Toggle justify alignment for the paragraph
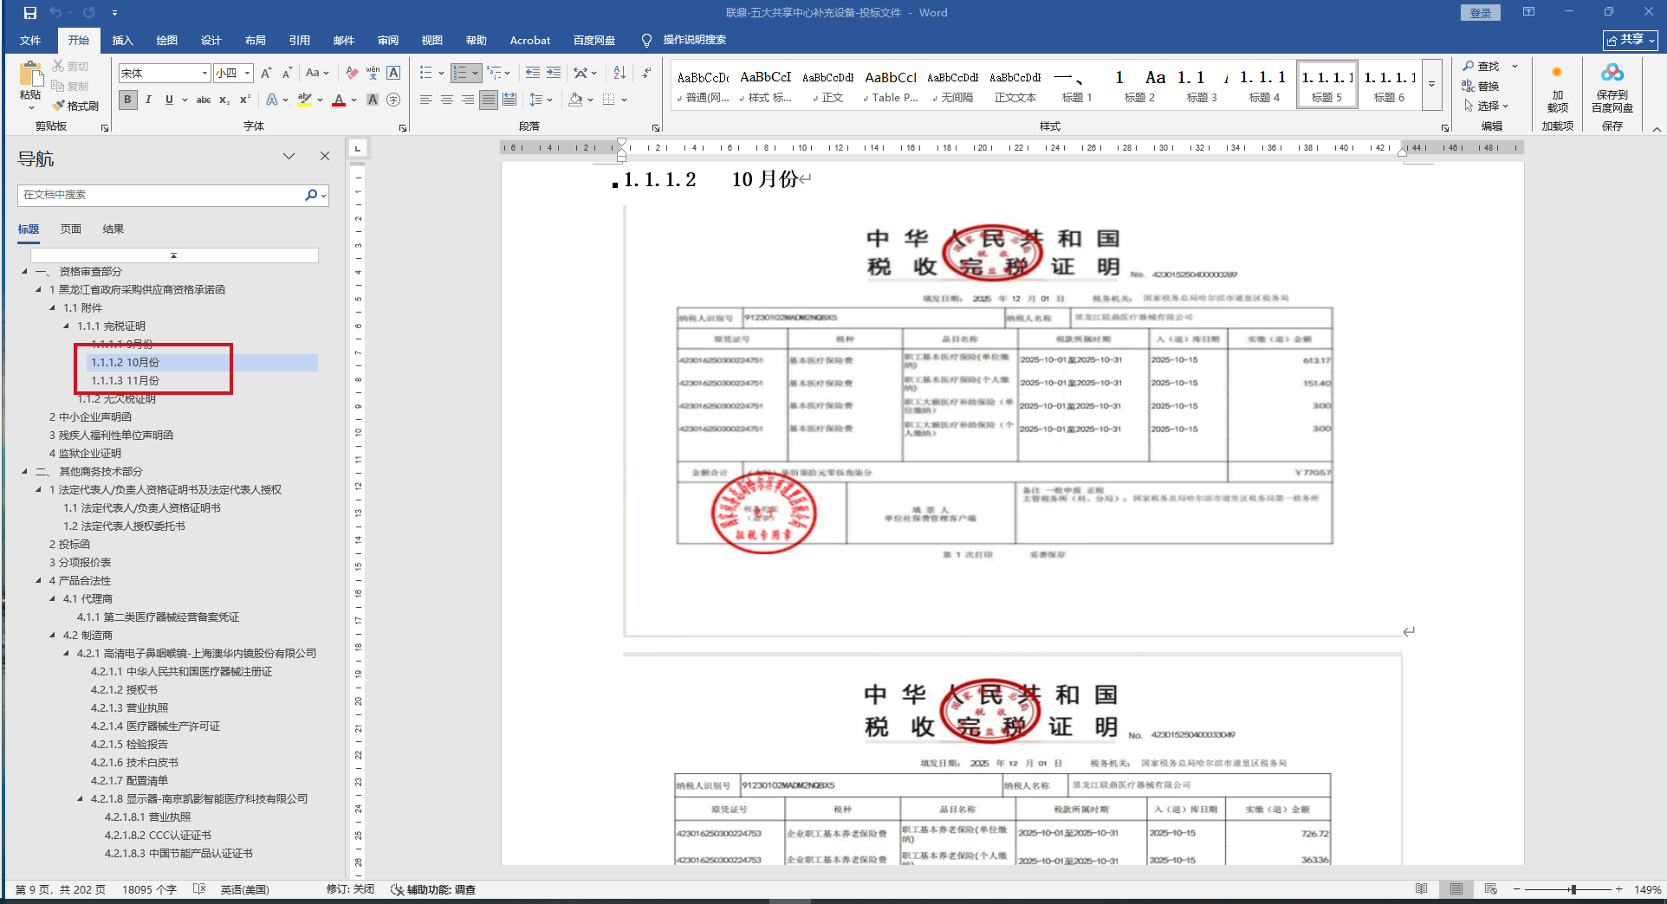 click(x=489, y=100)
